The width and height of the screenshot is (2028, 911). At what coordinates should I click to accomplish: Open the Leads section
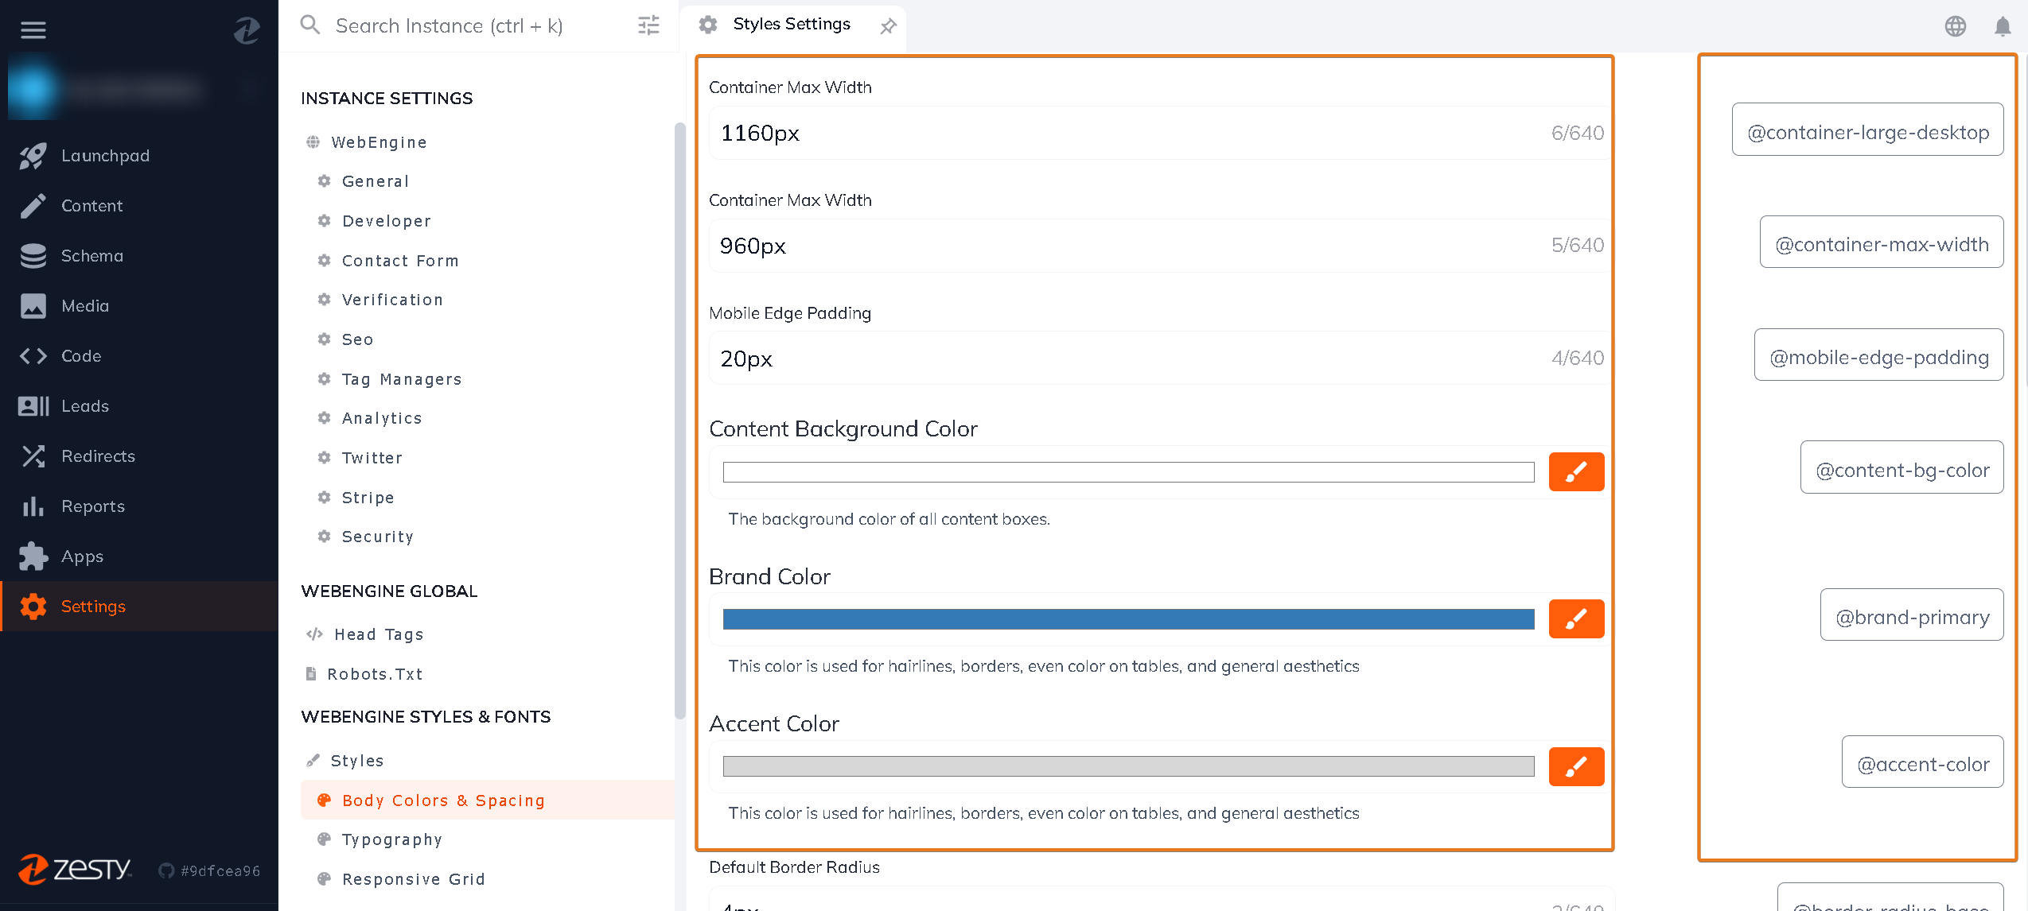tap(83, 405)
